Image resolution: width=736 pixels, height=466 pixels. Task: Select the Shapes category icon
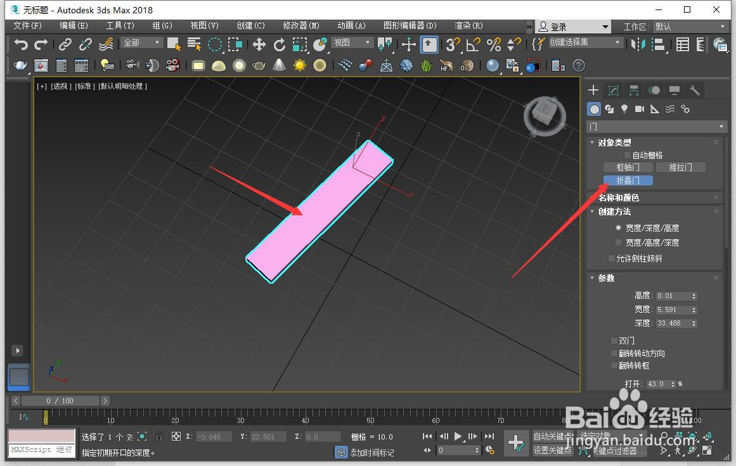609,110
